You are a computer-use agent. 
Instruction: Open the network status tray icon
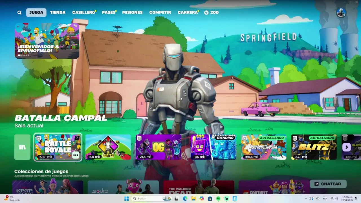coord(332,198)
